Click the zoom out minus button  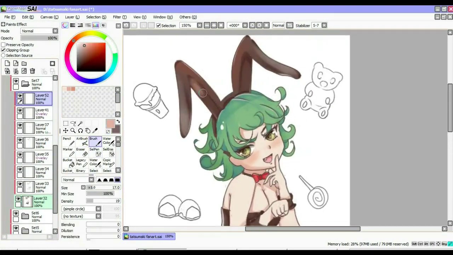[207, 25]
